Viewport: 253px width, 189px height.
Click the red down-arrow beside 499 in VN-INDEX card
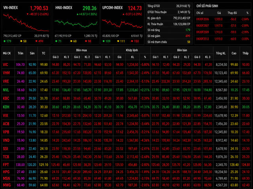(x=36, y=41)
